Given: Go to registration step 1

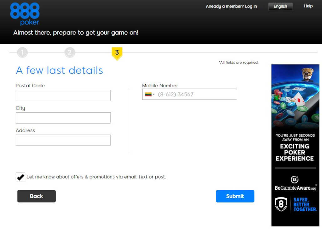Looking at the screenshot, I should click(23, 52).
